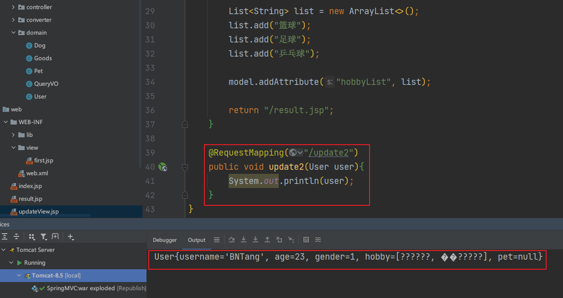Click the web endpoint gutter icon on line 40
Screen dimensions: 563x298
click(163, 167)
